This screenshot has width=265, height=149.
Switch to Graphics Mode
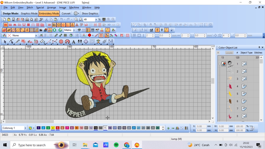tap(29, 13)
